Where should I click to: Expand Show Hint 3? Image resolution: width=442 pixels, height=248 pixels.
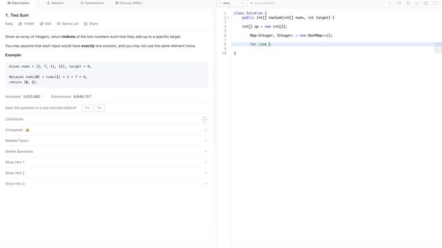pyautogui.click(x=106, y=184)
